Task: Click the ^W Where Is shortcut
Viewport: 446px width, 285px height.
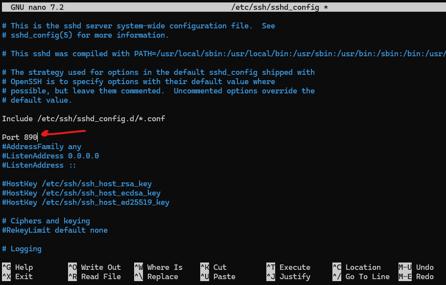Action: 159,267
